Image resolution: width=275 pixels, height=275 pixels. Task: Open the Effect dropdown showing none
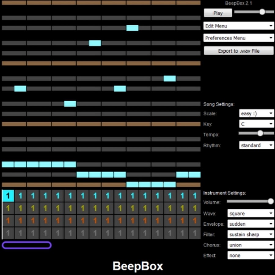pyautogui.click(x=251, y=255)
